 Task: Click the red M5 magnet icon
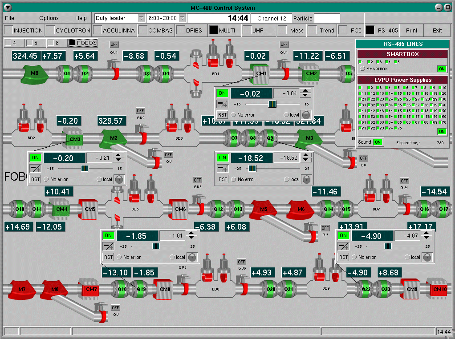click(x=264, y=209)
